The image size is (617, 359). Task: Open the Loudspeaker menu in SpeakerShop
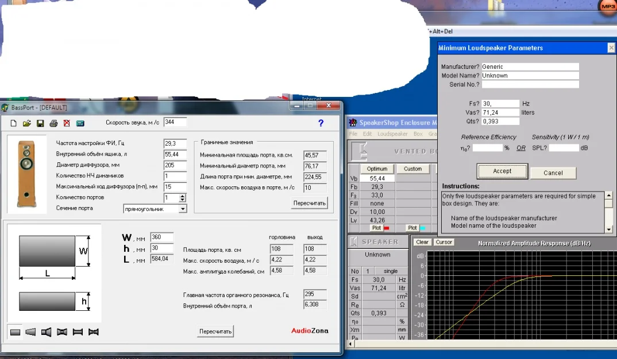[392, 134]
